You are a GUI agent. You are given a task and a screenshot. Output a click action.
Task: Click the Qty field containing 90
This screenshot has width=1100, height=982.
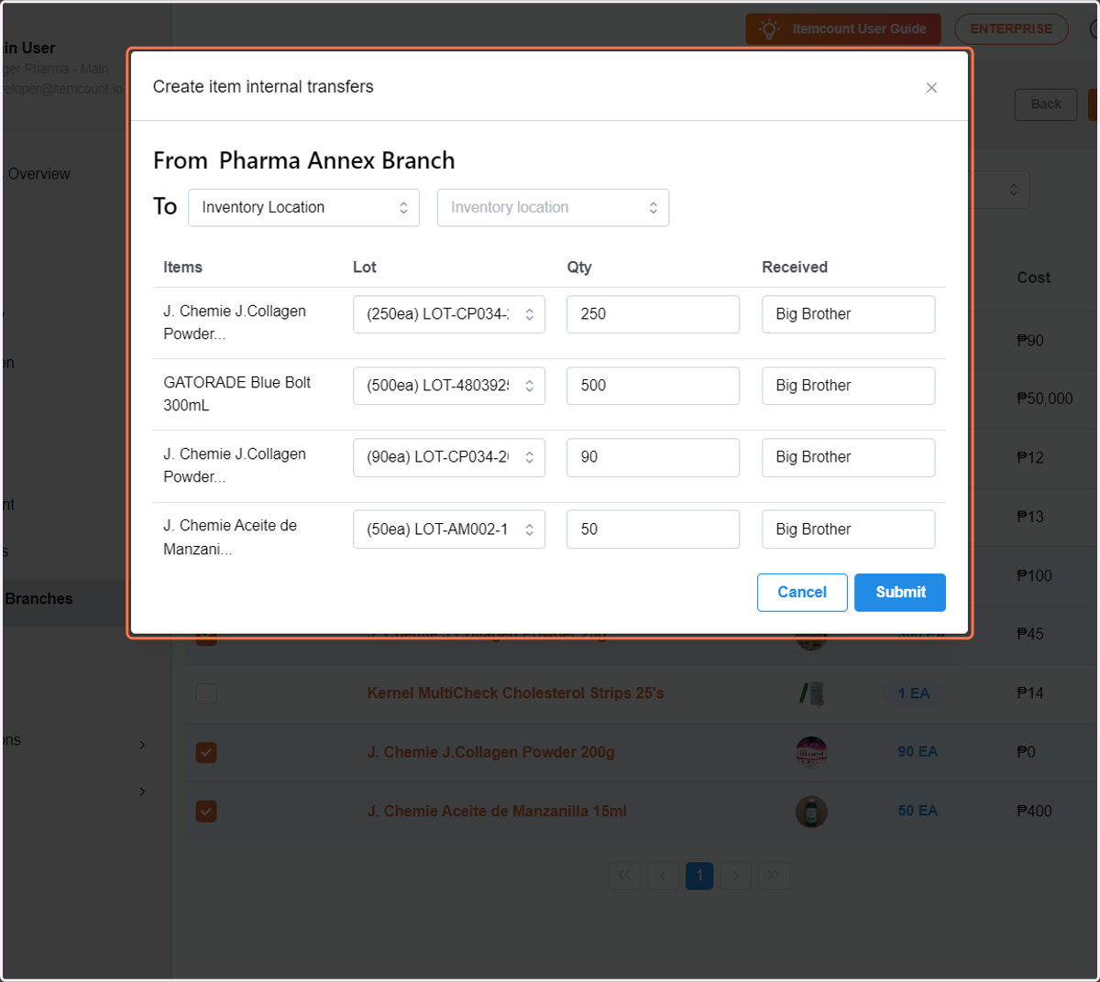tap(653, 457)
